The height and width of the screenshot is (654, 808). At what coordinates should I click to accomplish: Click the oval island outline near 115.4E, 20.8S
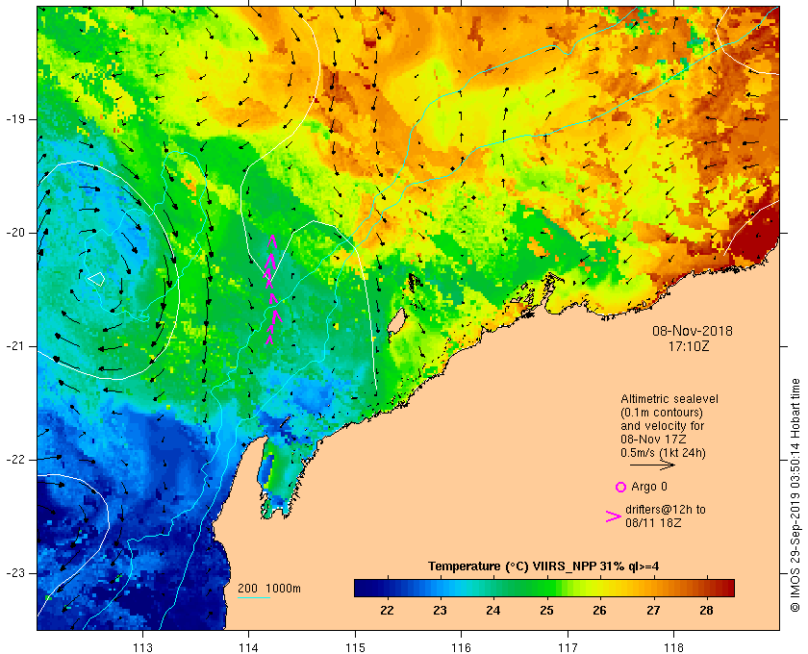(x=396, y=321)
